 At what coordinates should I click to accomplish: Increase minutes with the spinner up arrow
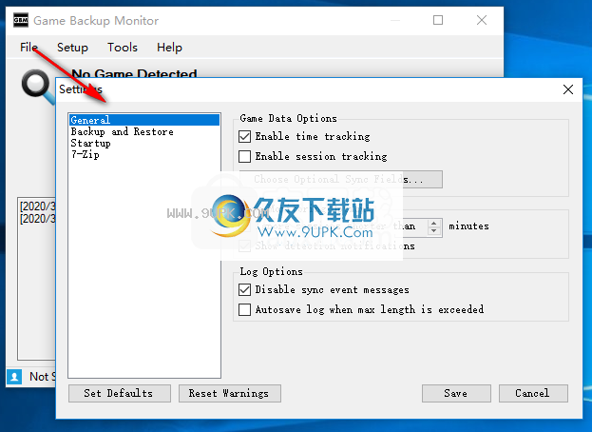tap(434, 223)
